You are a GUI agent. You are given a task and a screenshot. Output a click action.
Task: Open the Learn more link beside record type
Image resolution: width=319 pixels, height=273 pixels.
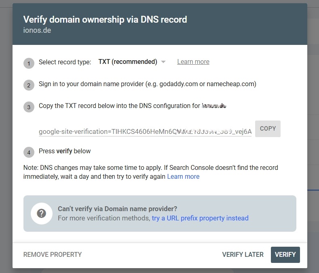pos(193,62)
